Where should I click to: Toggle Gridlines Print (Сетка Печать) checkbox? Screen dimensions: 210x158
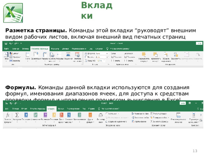pos(112,61)
